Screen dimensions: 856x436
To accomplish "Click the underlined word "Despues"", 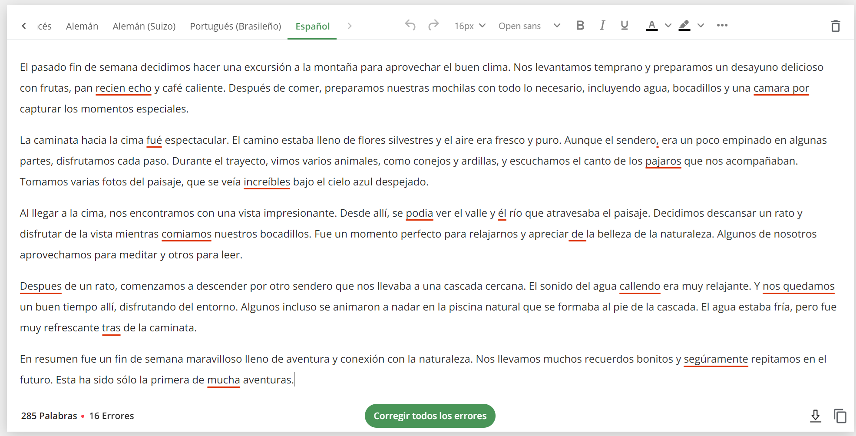I will tap(41, 286).
